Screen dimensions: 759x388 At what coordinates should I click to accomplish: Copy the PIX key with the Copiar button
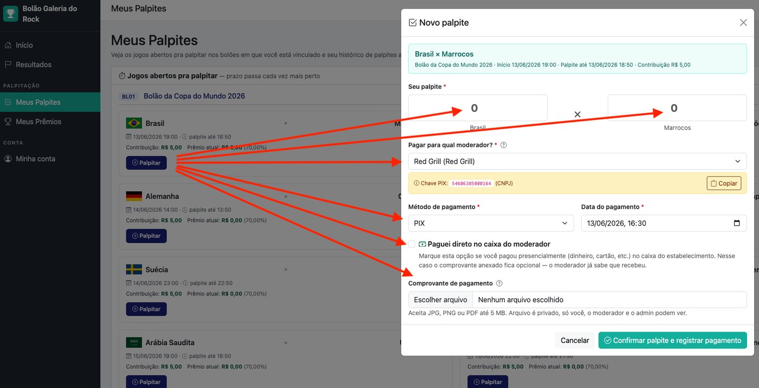724,183
